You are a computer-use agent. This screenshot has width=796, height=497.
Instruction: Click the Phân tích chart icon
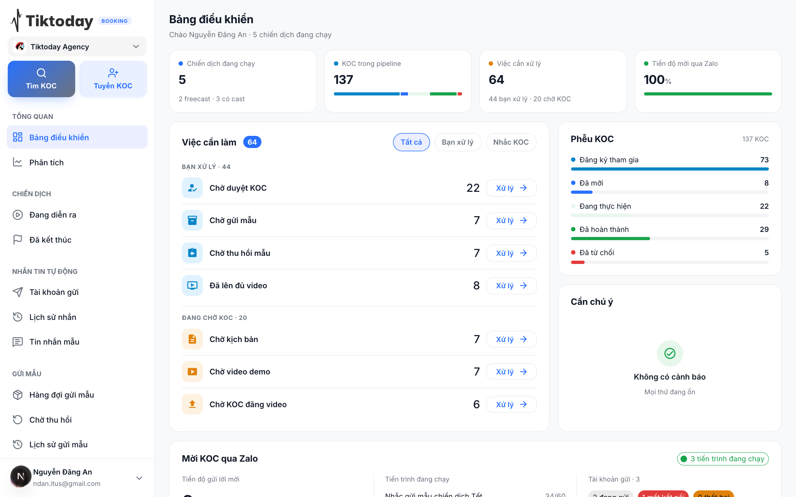click(18, 162)
